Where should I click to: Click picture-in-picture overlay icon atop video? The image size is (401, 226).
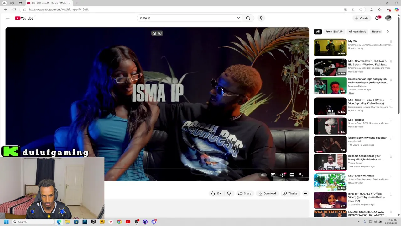[x=154, y=33]
